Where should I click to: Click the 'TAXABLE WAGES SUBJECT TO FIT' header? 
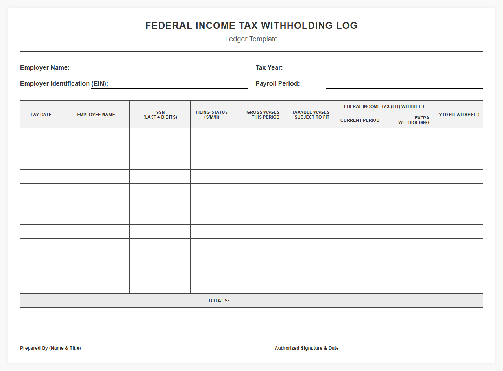tap(308, 115)
